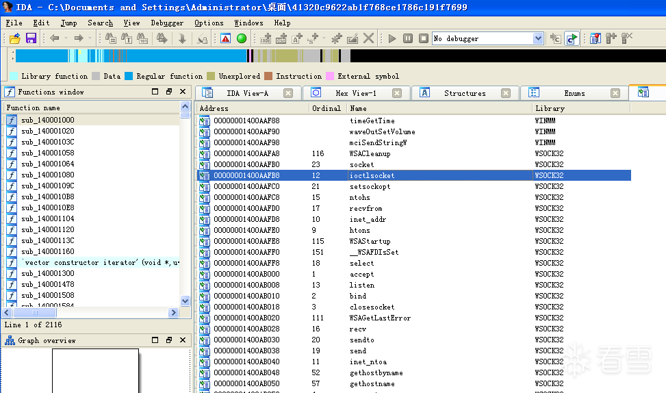Close the Functions window panel
Image resolution: width=666 pixels, height=393 pixels.
click(183, 91)
